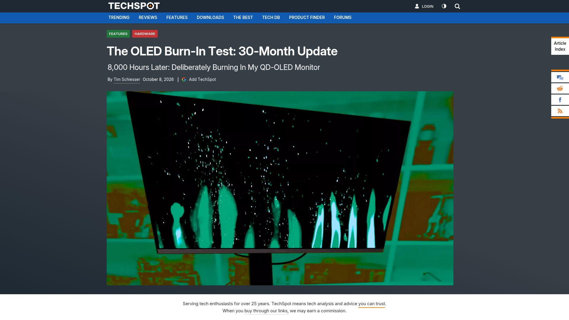Open The Best section
Screen dimensions: 569x320
pyautogui.click(x=243, y=17)
